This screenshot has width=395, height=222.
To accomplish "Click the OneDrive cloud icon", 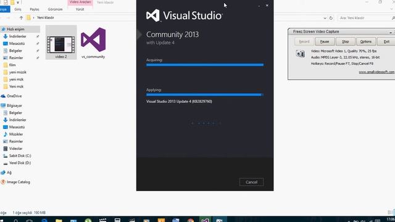I will (x=3, y=96).
